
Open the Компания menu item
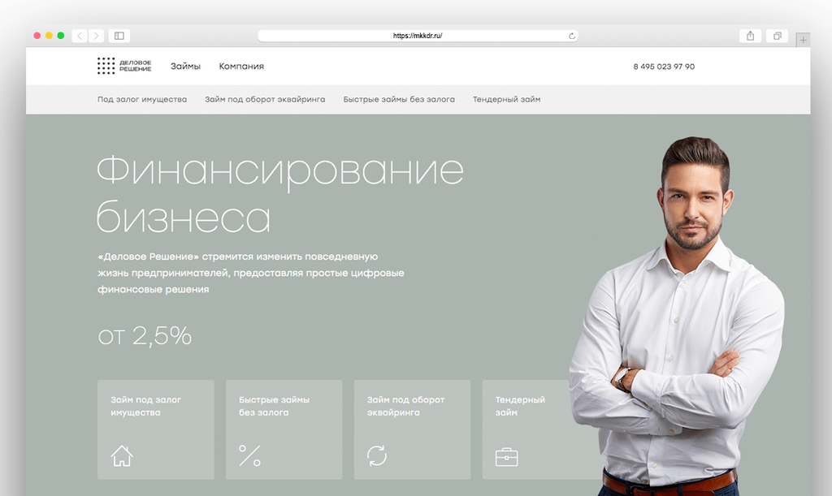tap(241, 67)
